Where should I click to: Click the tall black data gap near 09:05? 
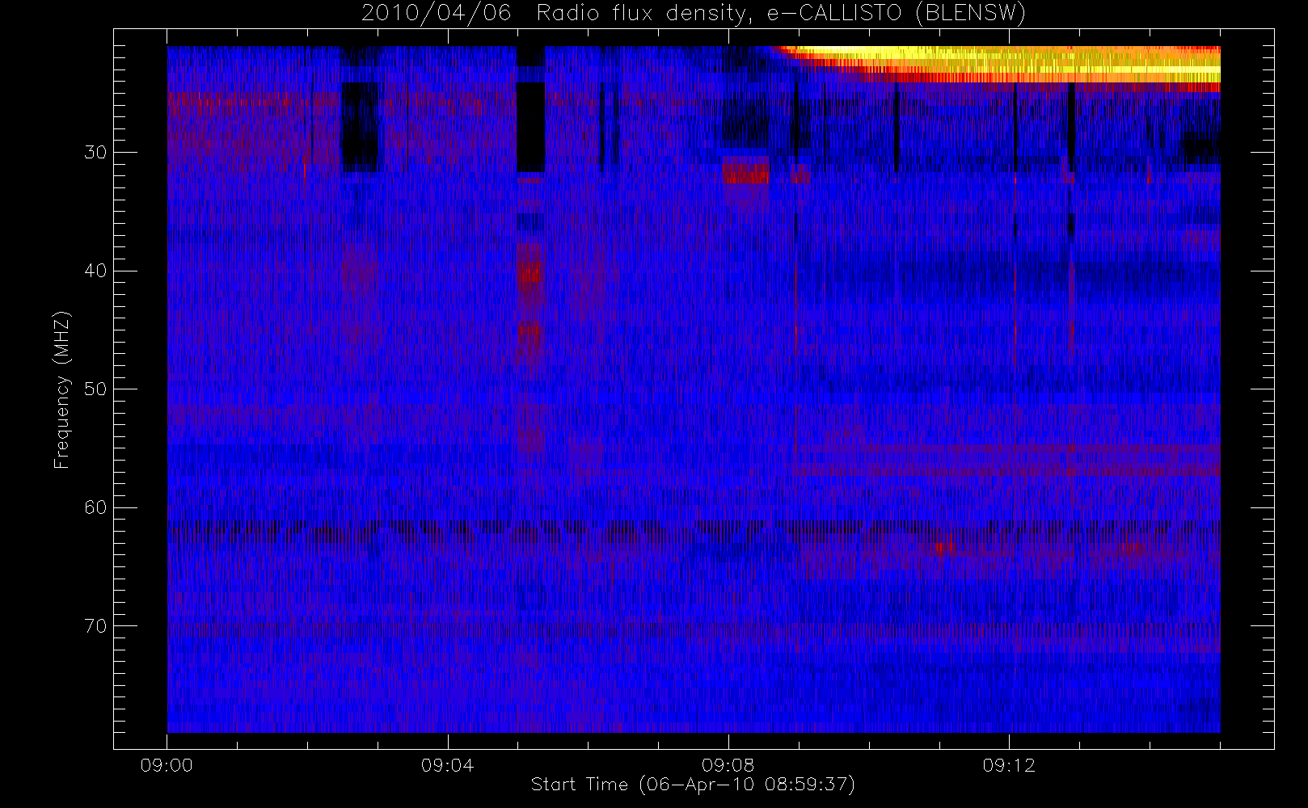click(530, 127)
